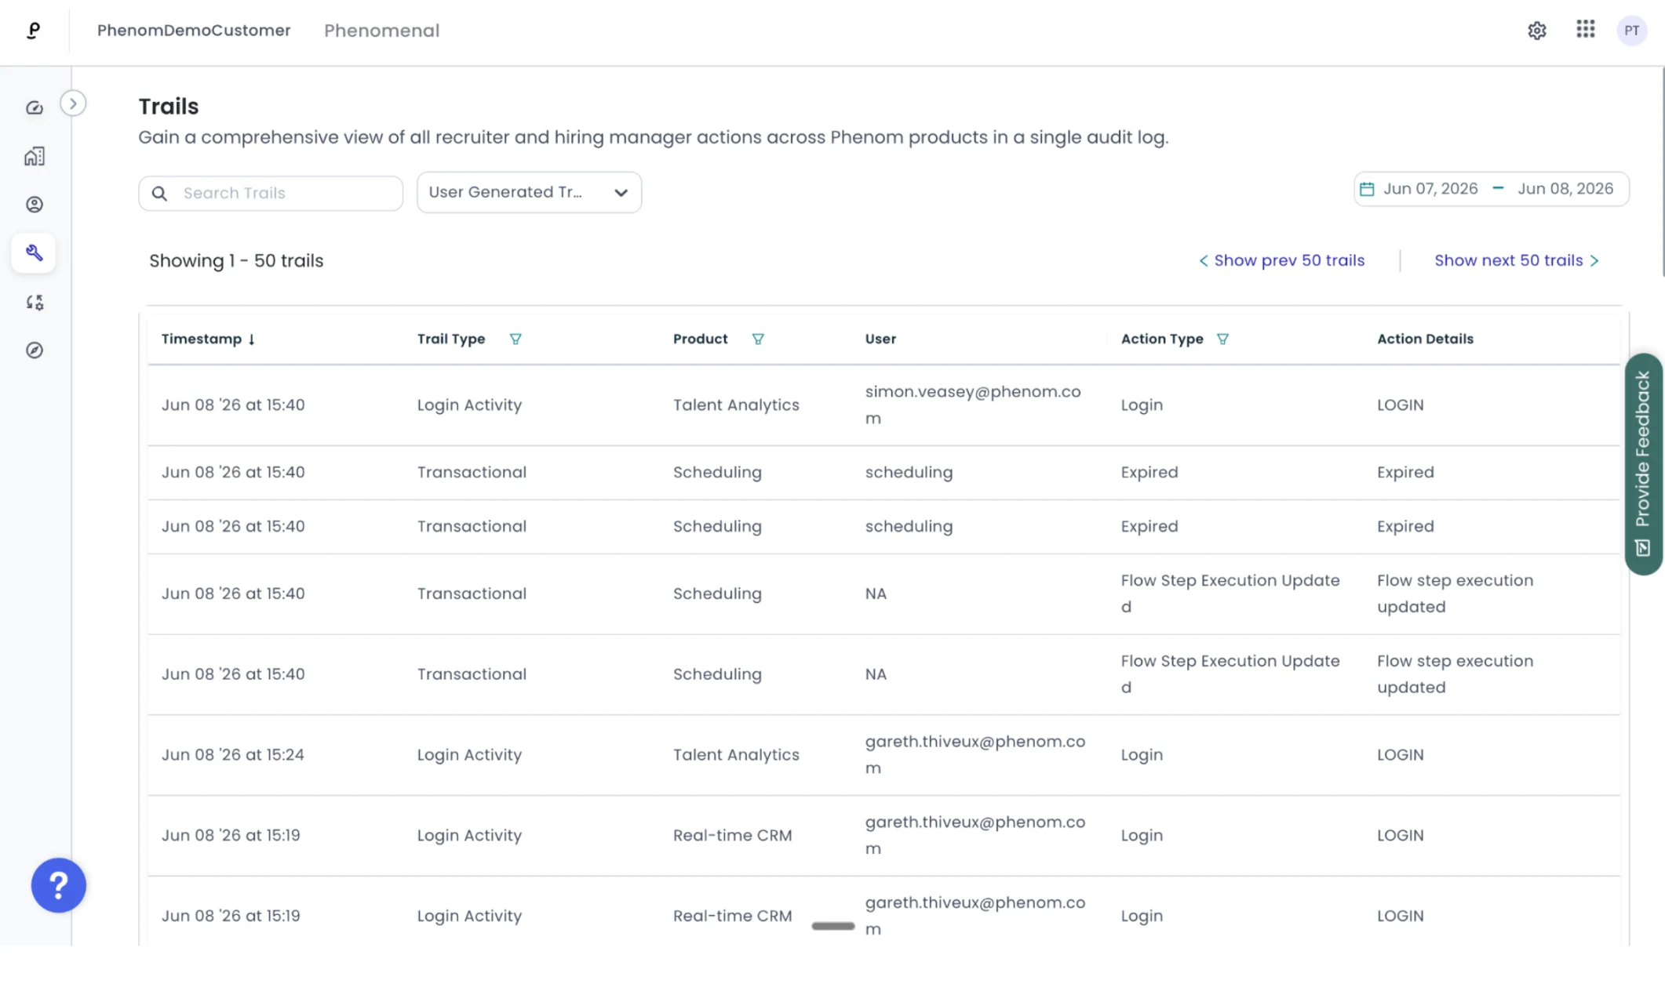Viewport: 1665px width, 991px height.
Task: Expand the sidebar with the arrow toggle
Action: (x=73, y=103)
